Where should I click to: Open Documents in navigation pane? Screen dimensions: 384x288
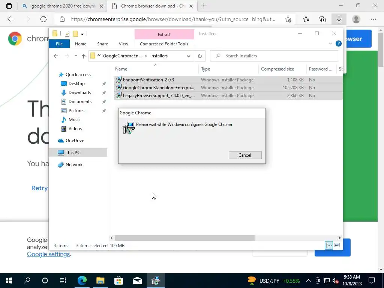(x=80, y=102)
